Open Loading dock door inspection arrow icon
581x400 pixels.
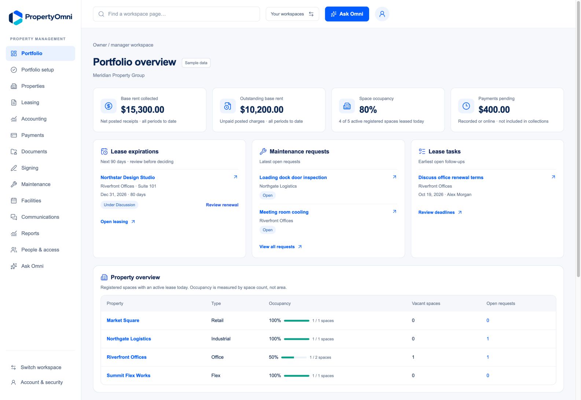click(394, 177)
